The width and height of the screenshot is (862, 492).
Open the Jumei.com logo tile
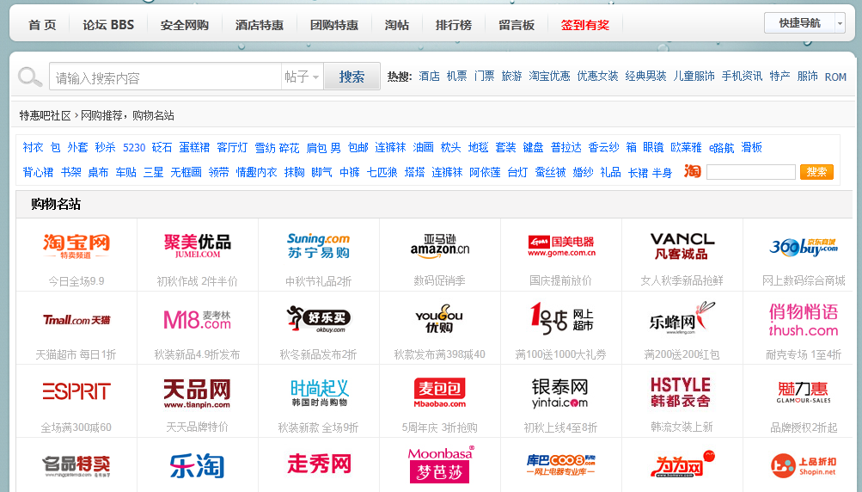point(198,246)
